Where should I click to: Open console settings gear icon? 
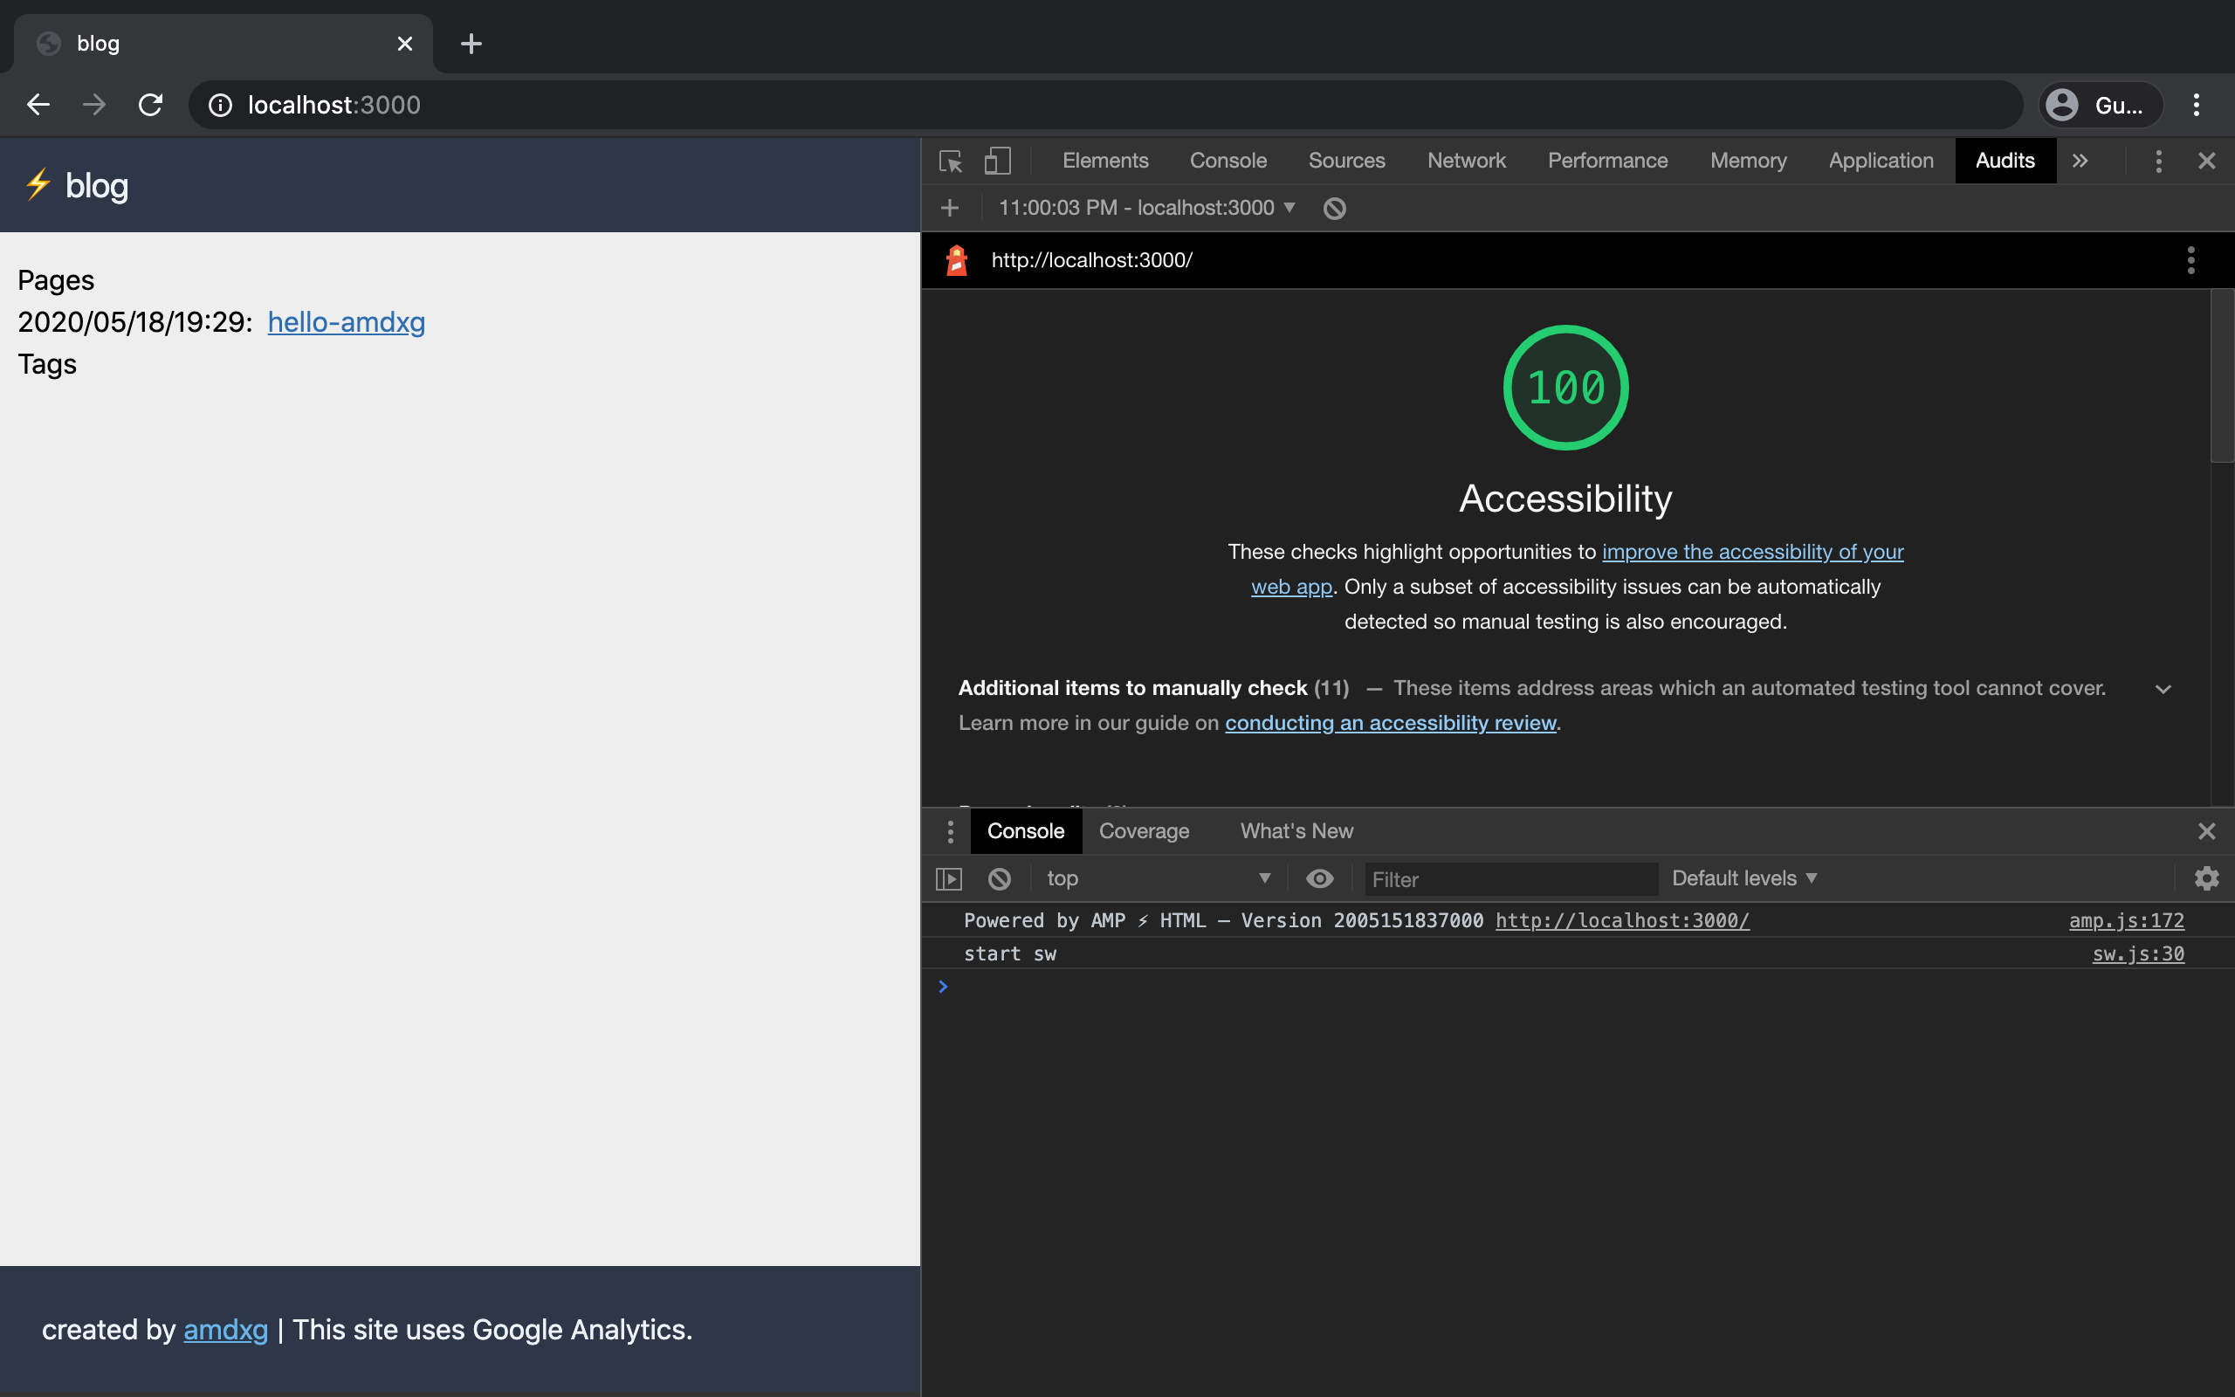click(x=2206, y=878)
